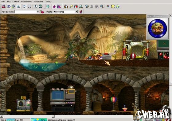Expand the Места locations dropdown
172x121 pixels.
click(76, 12)
